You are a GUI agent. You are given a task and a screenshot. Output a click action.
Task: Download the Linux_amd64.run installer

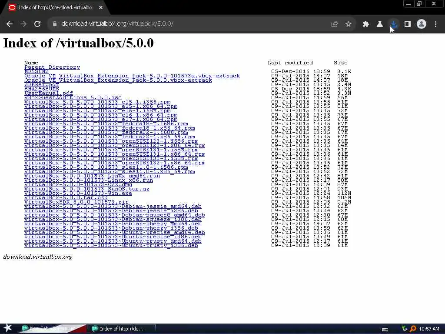click(x=92, y=176)
